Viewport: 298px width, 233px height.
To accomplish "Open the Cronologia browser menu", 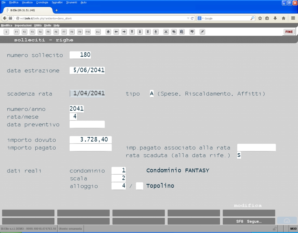I will click(x=42, y=2).
